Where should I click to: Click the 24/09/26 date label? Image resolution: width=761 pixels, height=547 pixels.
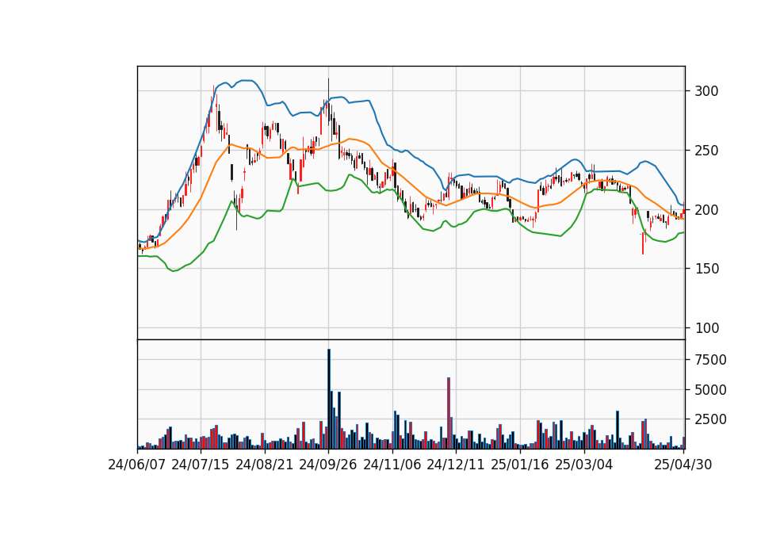328,465
